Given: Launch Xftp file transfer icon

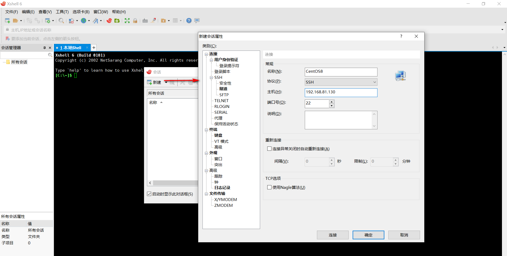Looking at the screenshot, I should pos(117,21).
